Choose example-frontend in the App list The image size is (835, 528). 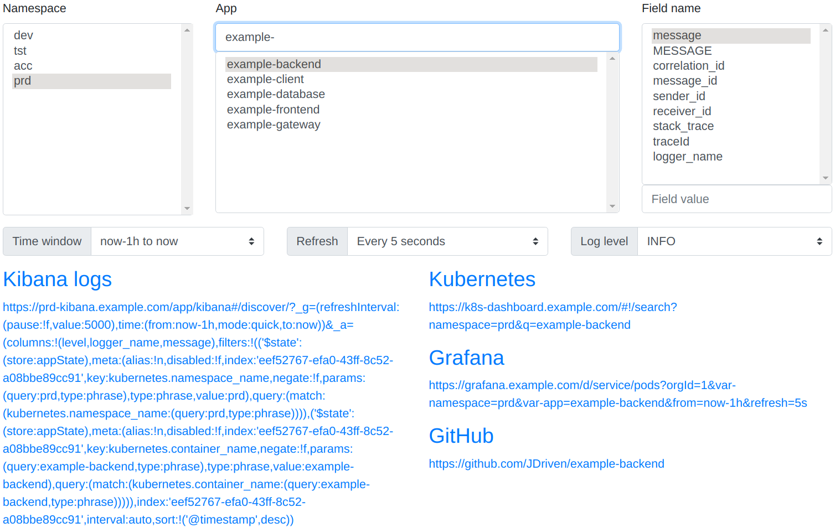[x=411, y=110]
